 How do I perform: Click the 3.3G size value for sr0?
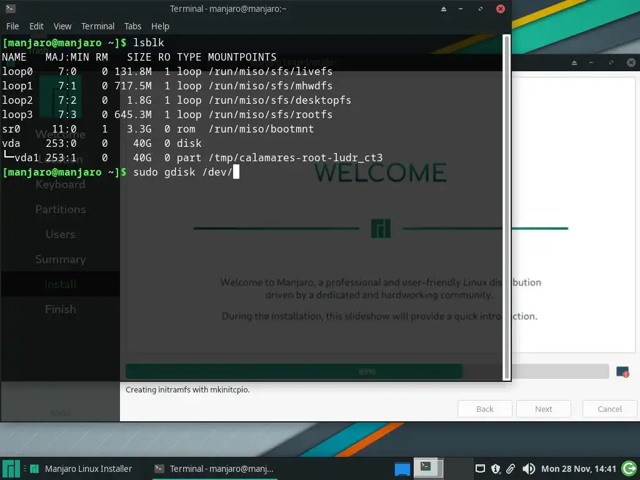(x=139, y=129)
